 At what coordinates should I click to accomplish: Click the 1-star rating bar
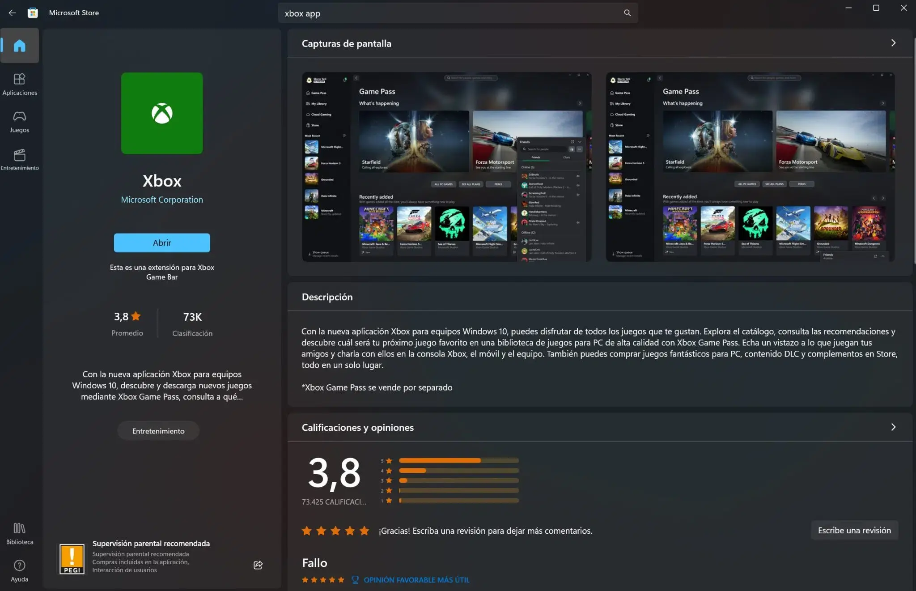pyautogui.click(x=459, y=501)
